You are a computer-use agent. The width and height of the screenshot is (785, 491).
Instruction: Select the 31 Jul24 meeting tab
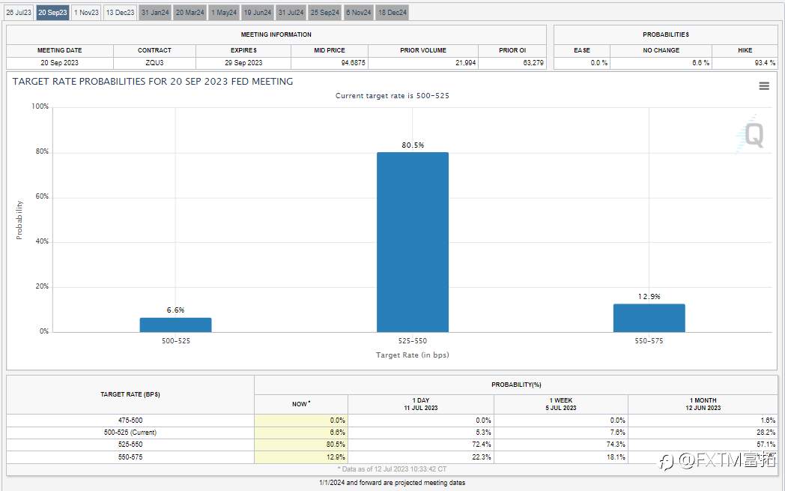[291, 13]
